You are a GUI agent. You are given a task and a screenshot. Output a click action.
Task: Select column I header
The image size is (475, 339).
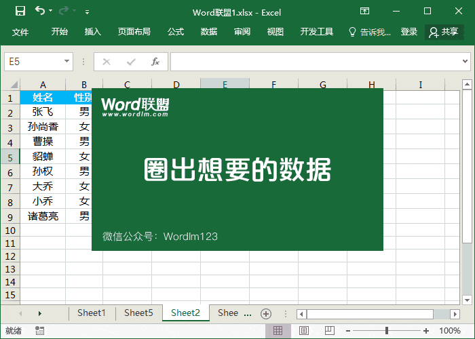click(x=421, y=85)
